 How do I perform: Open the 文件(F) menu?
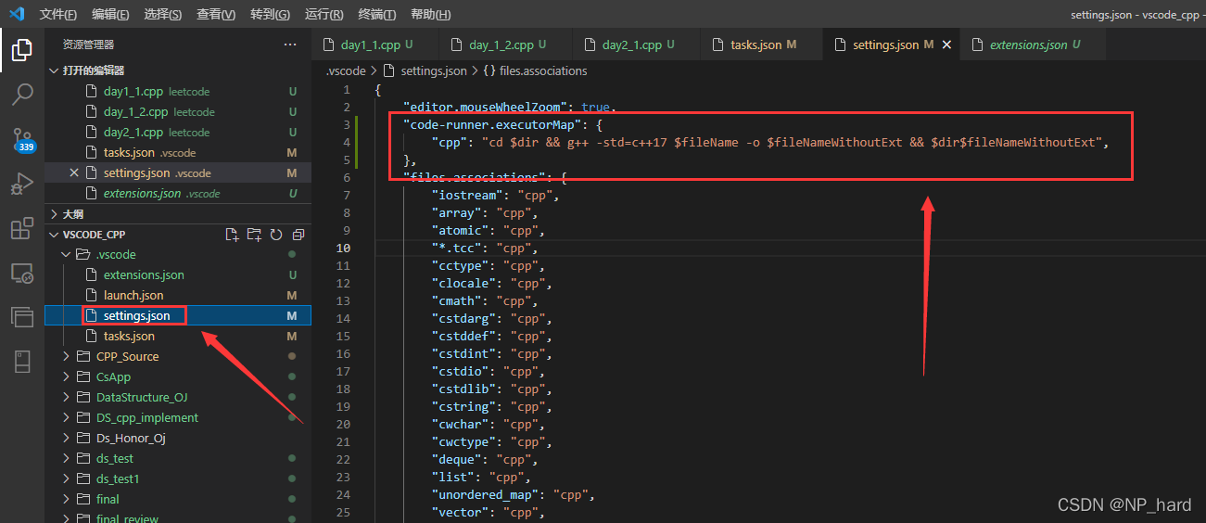pyautogui.click(x=58, y=15)
